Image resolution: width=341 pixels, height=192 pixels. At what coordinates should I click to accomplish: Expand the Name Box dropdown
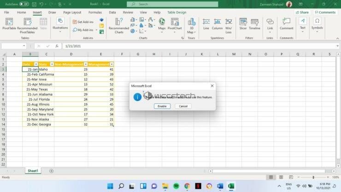pos(24,46)
